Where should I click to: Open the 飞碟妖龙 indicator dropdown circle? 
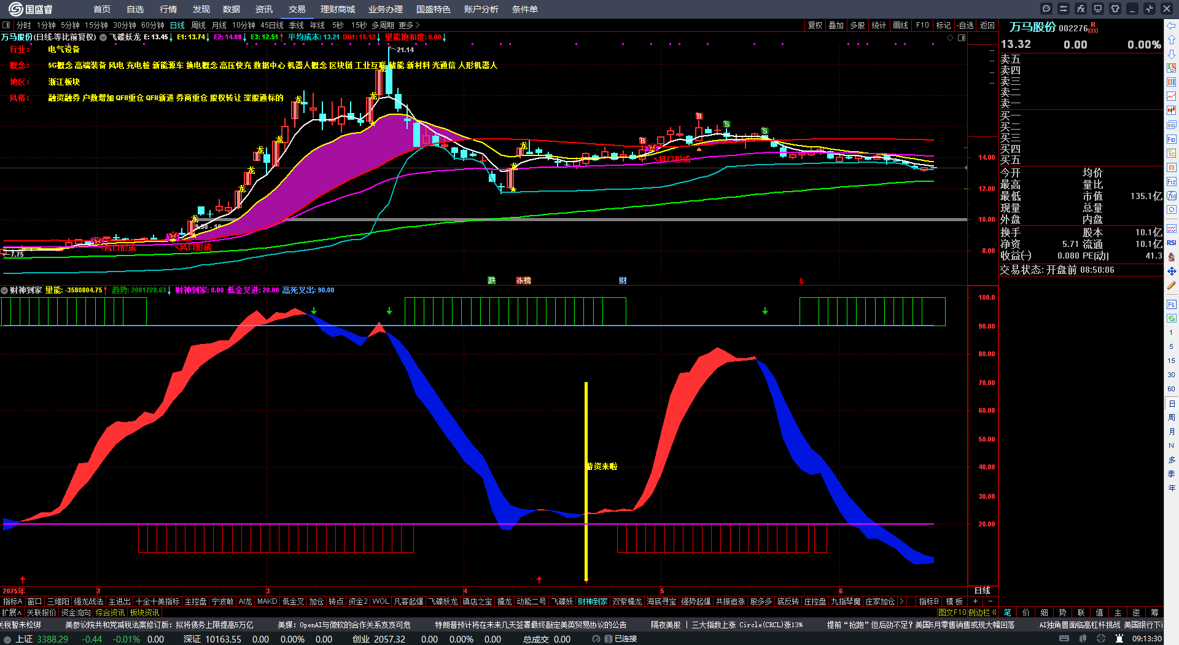tap(104, 37)
